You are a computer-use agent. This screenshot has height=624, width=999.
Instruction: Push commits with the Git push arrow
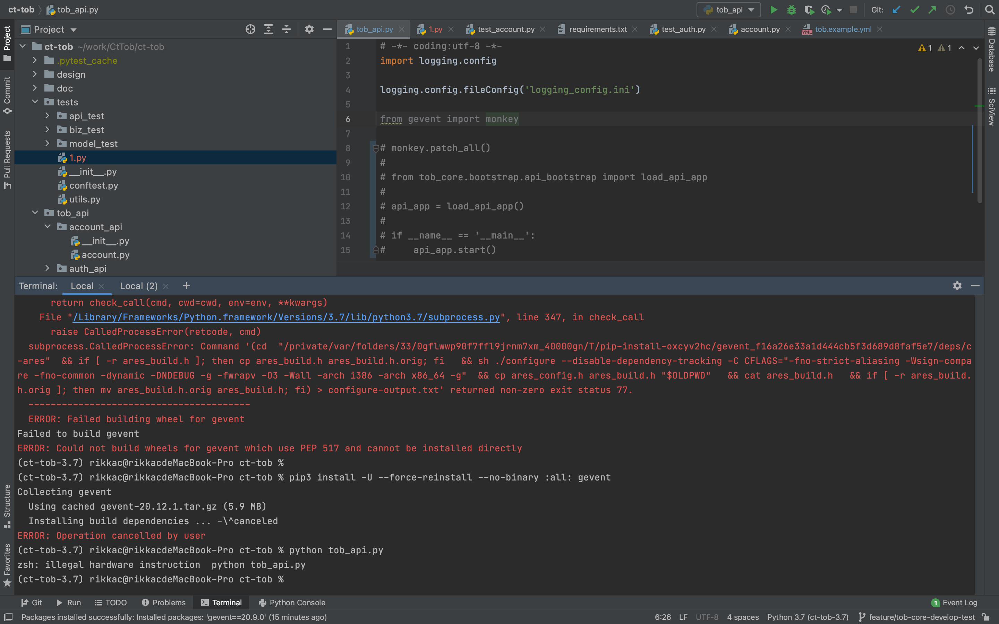coord(932,9)
